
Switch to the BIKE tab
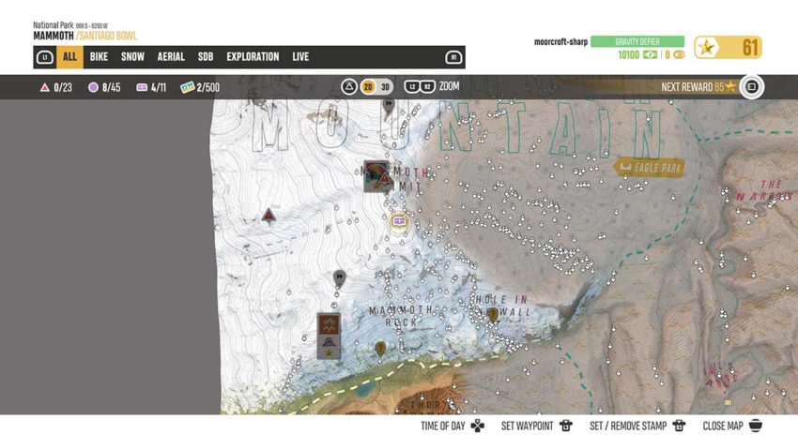(99, 57)
